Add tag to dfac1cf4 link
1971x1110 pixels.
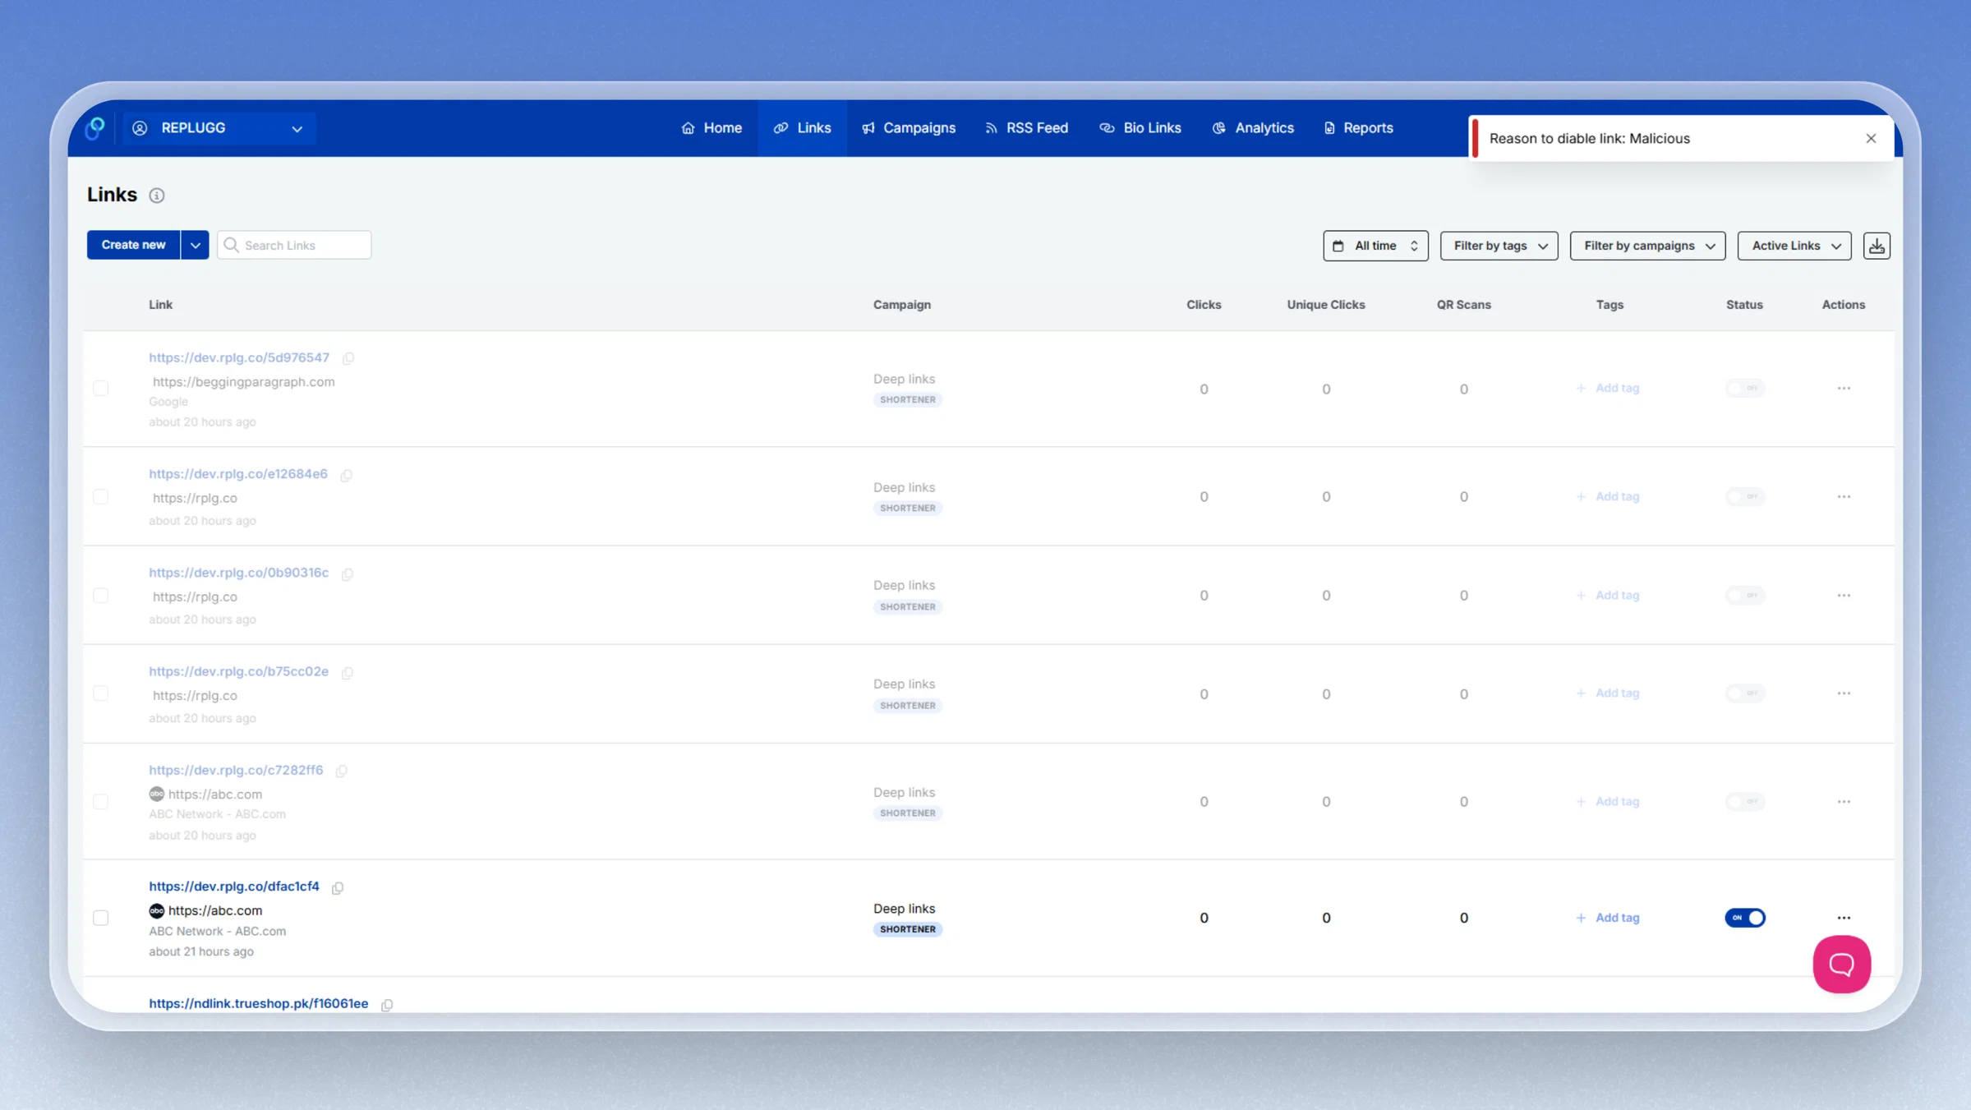point(1608,918)
